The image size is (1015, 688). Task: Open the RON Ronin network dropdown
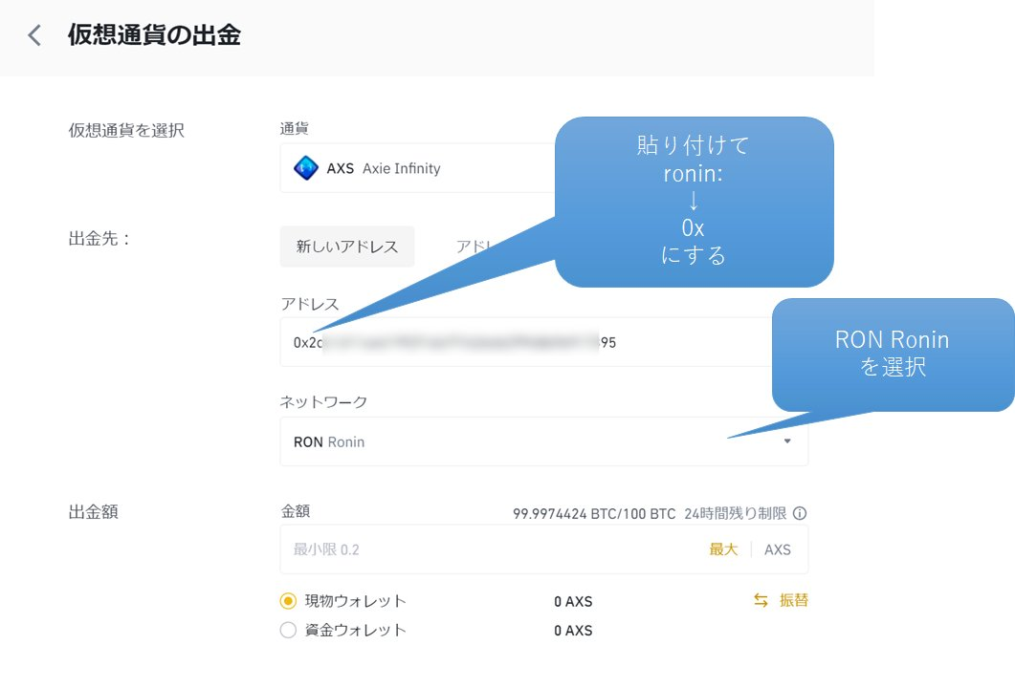(543, 441)
